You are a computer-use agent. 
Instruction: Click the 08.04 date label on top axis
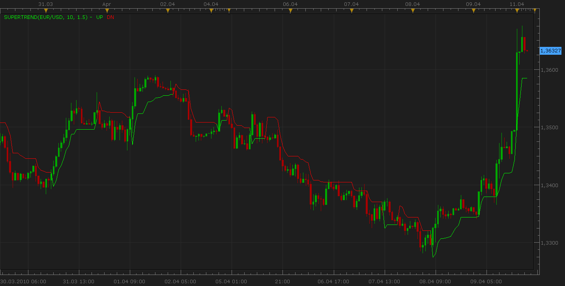coord(413,4)
